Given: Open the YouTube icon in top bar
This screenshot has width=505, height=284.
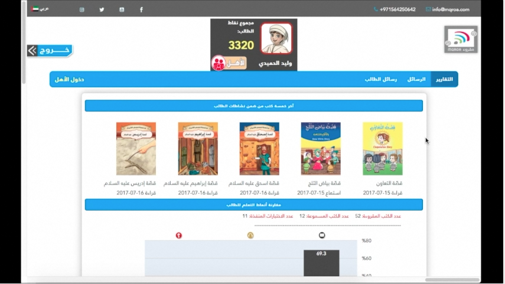Looking at the screenshot, I should 122,9.
